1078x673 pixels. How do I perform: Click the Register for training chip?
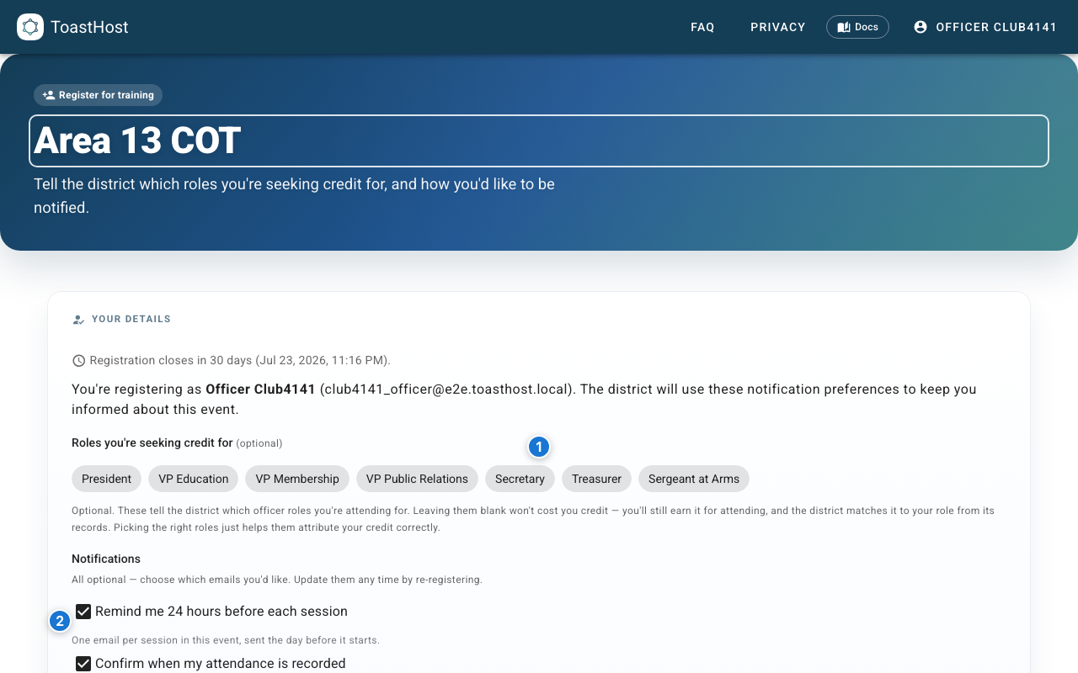(98, 95)
